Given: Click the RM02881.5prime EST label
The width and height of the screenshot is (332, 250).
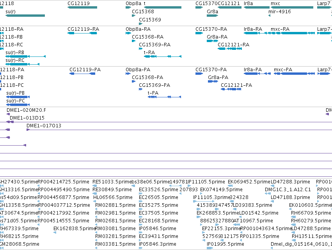Looking at the screenshot, I should coord(115,205).
